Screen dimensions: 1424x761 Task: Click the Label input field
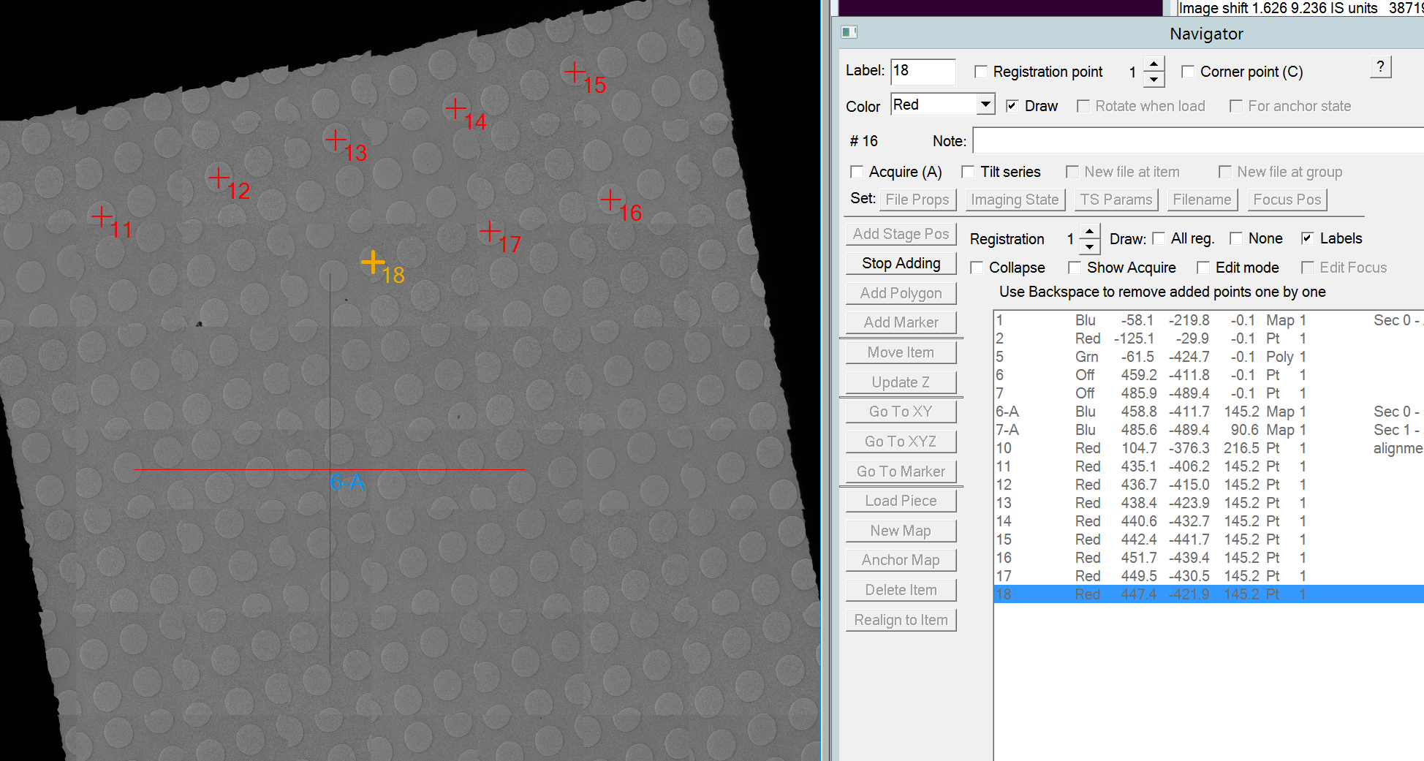923,71
